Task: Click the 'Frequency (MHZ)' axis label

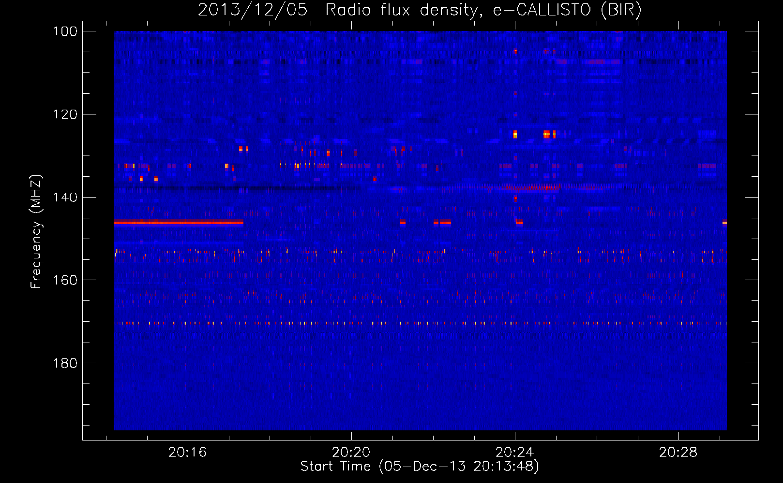Action: pos(36,231)
